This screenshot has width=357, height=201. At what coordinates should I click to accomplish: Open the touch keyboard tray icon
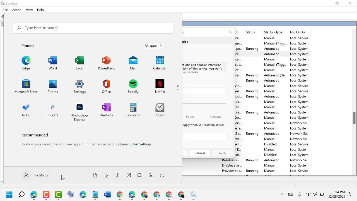coord(291,194)
